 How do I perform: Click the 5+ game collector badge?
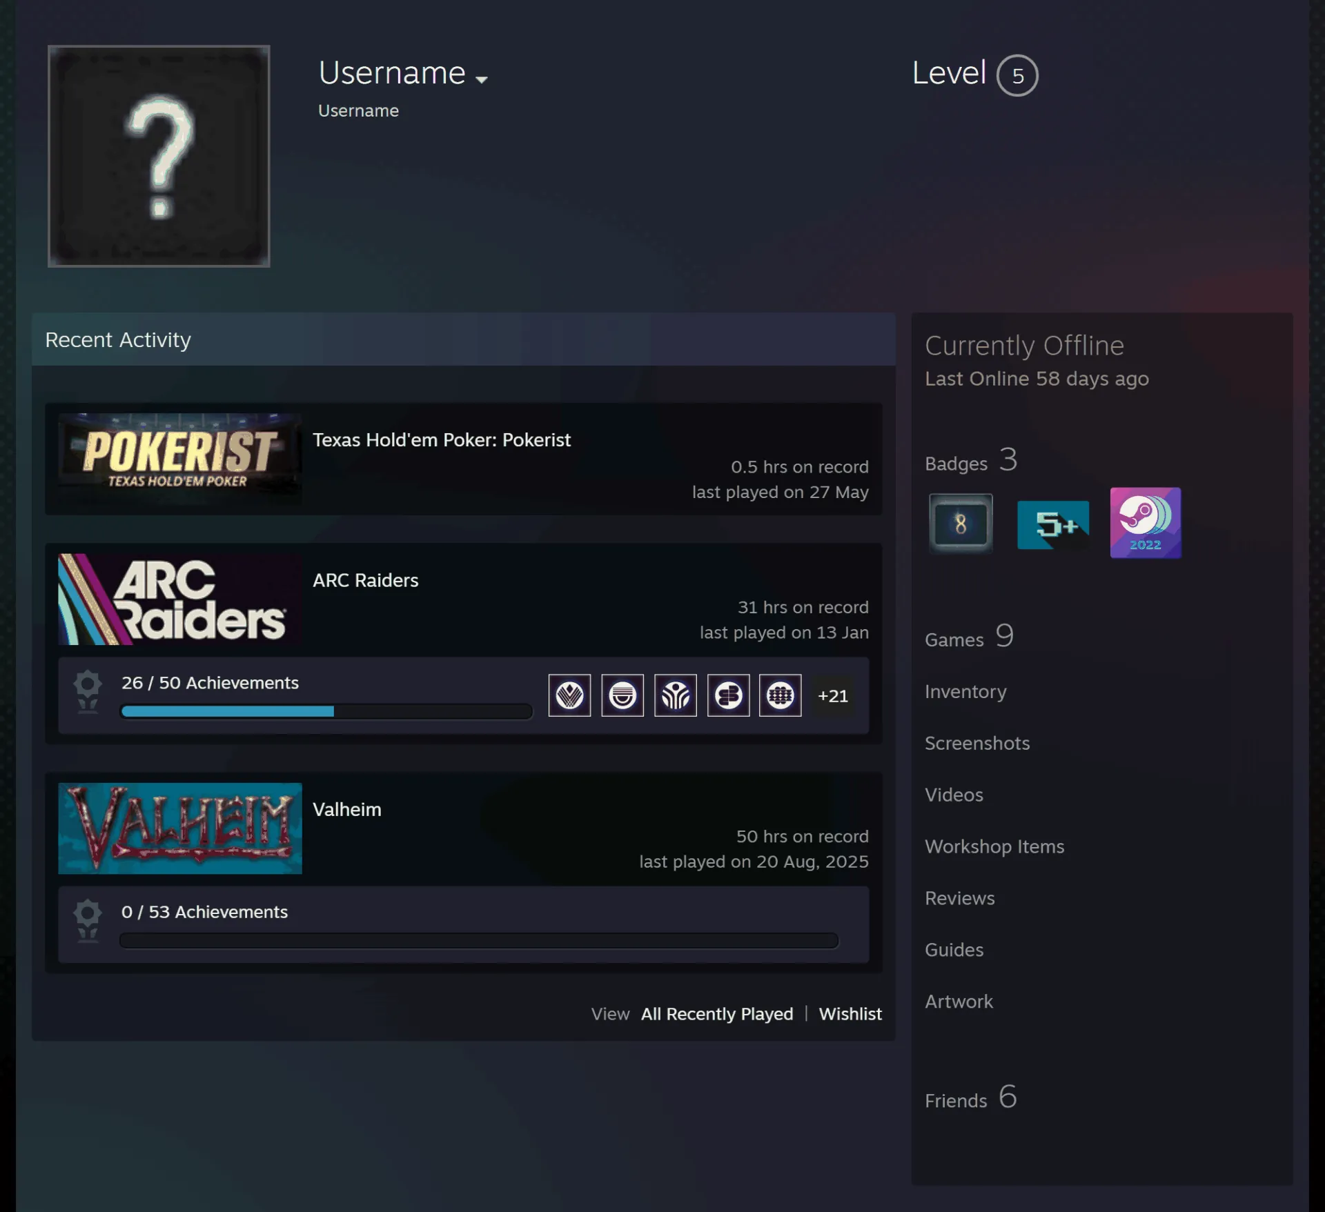coord(1053,524)
